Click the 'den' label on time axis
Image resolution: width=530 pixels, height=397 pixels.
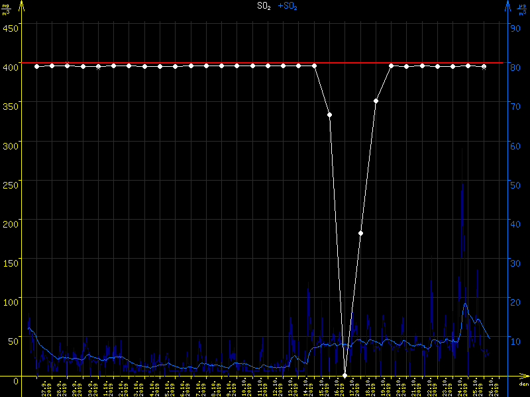(523, 384)
